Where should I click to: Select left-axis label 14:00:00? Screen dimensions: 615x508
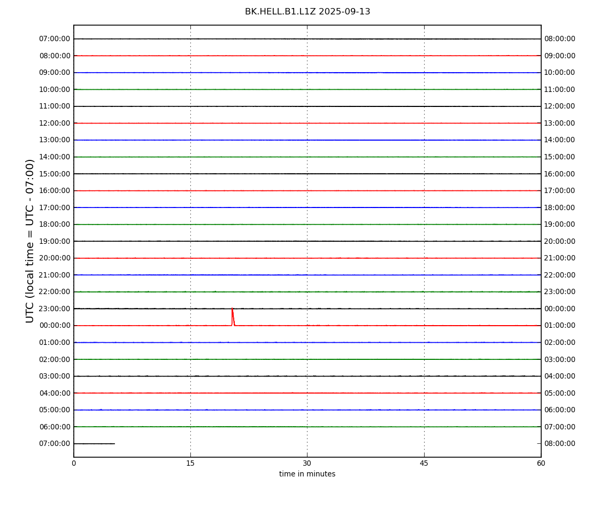(x=55, y=157)
